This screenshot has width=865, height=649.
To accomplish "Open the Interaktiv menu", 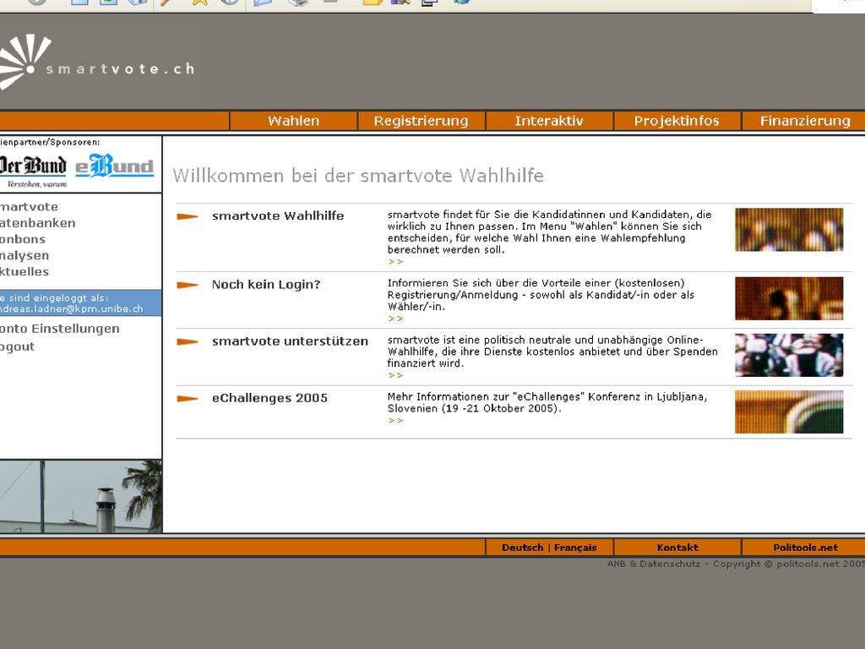I will pos(549,121).
